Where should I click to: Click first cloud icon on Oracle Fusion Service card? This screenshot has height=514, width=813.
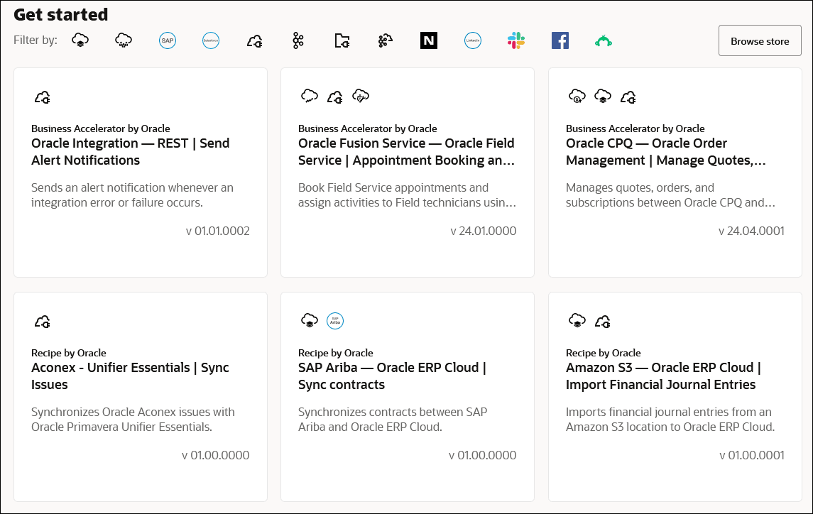coord(310,96)
